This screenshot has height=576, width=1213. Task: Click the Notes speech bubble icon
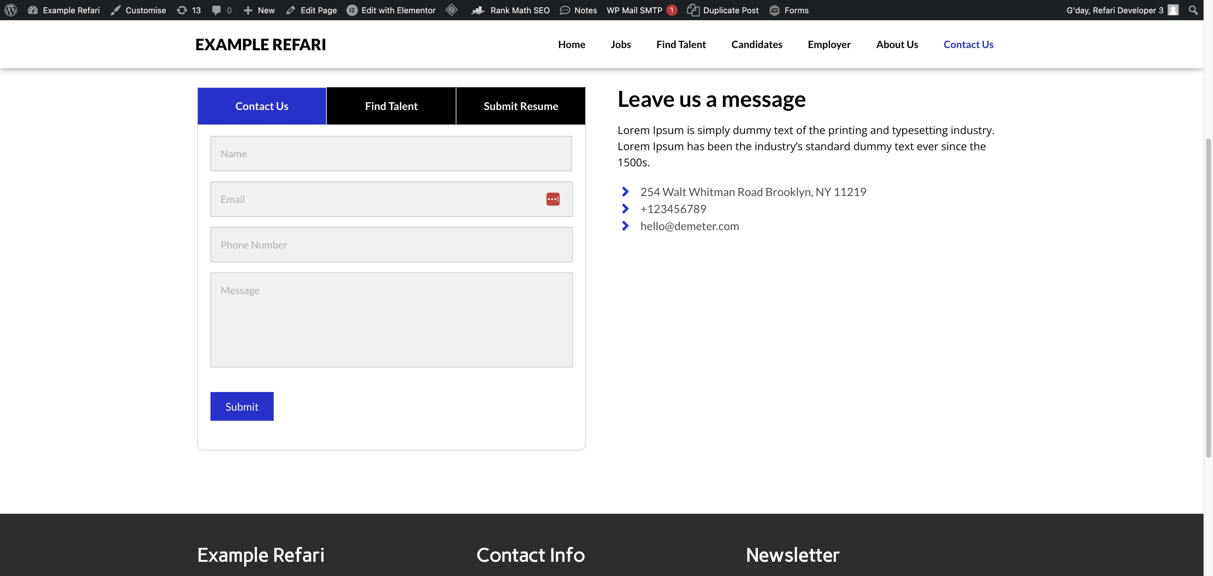(x=565, y=10)
